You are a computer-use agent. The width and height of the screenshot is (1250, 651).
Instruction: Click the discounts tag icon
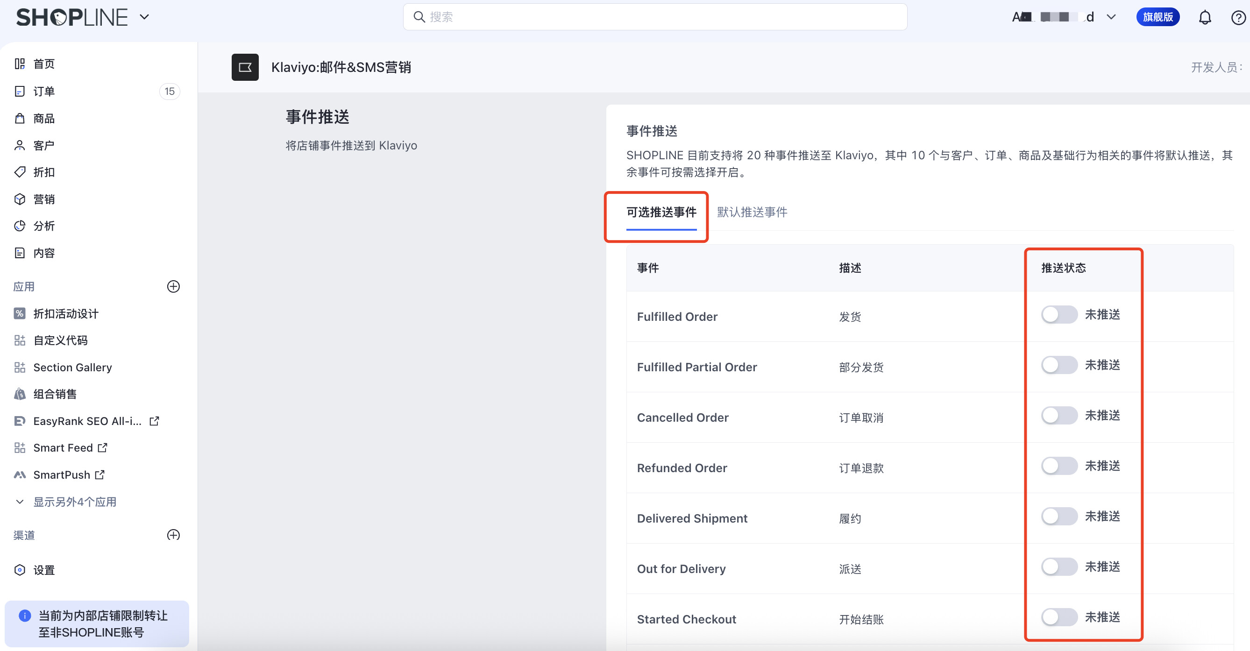(x=20, y=172)
